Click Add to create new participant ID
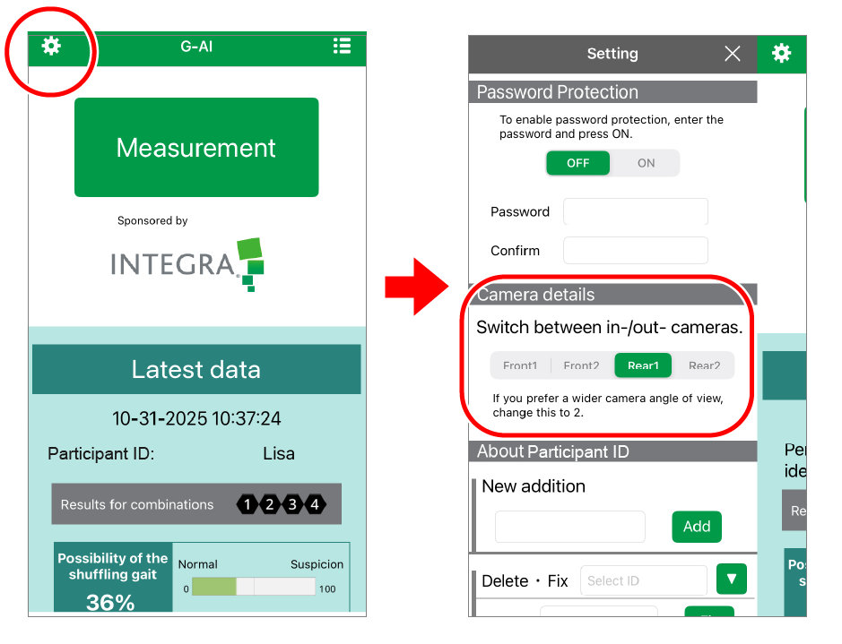 tap(697, 527)
